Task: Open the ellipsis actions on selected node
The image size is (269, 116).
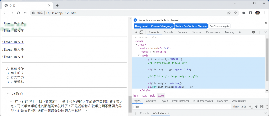Action: (134, 59)
